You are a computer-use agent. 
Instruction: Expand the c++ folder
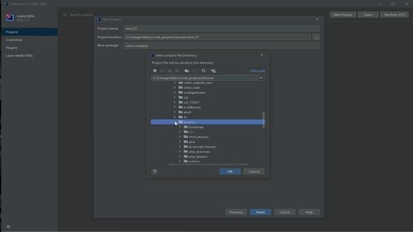point(180,131)
